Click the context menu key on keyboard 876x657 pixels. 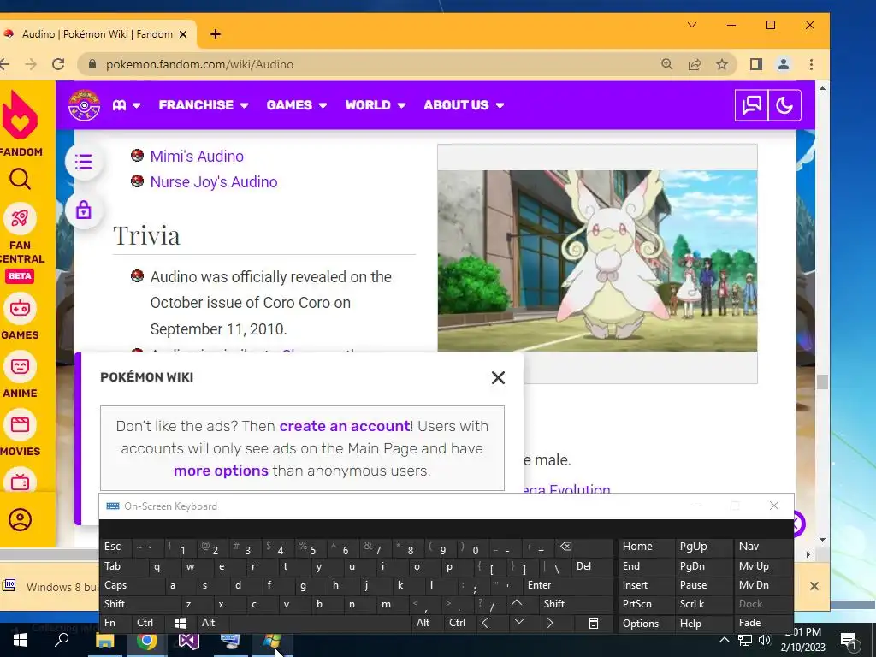pyautogui.click(x=594, y=623)
